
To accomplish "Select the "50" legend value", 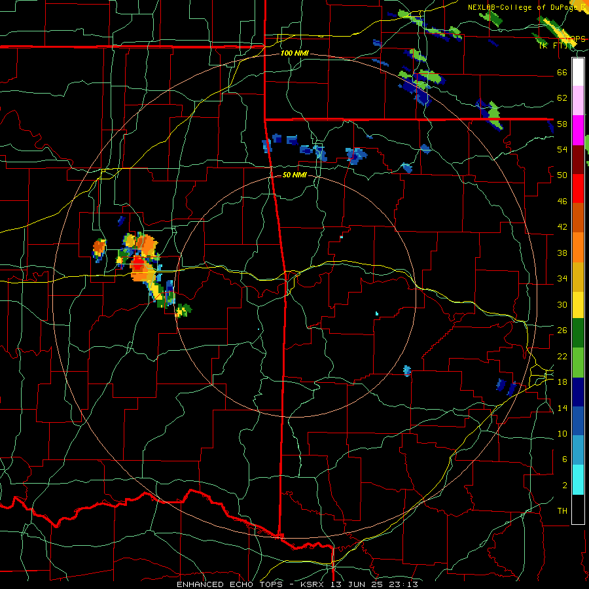I will pos(562,175).
